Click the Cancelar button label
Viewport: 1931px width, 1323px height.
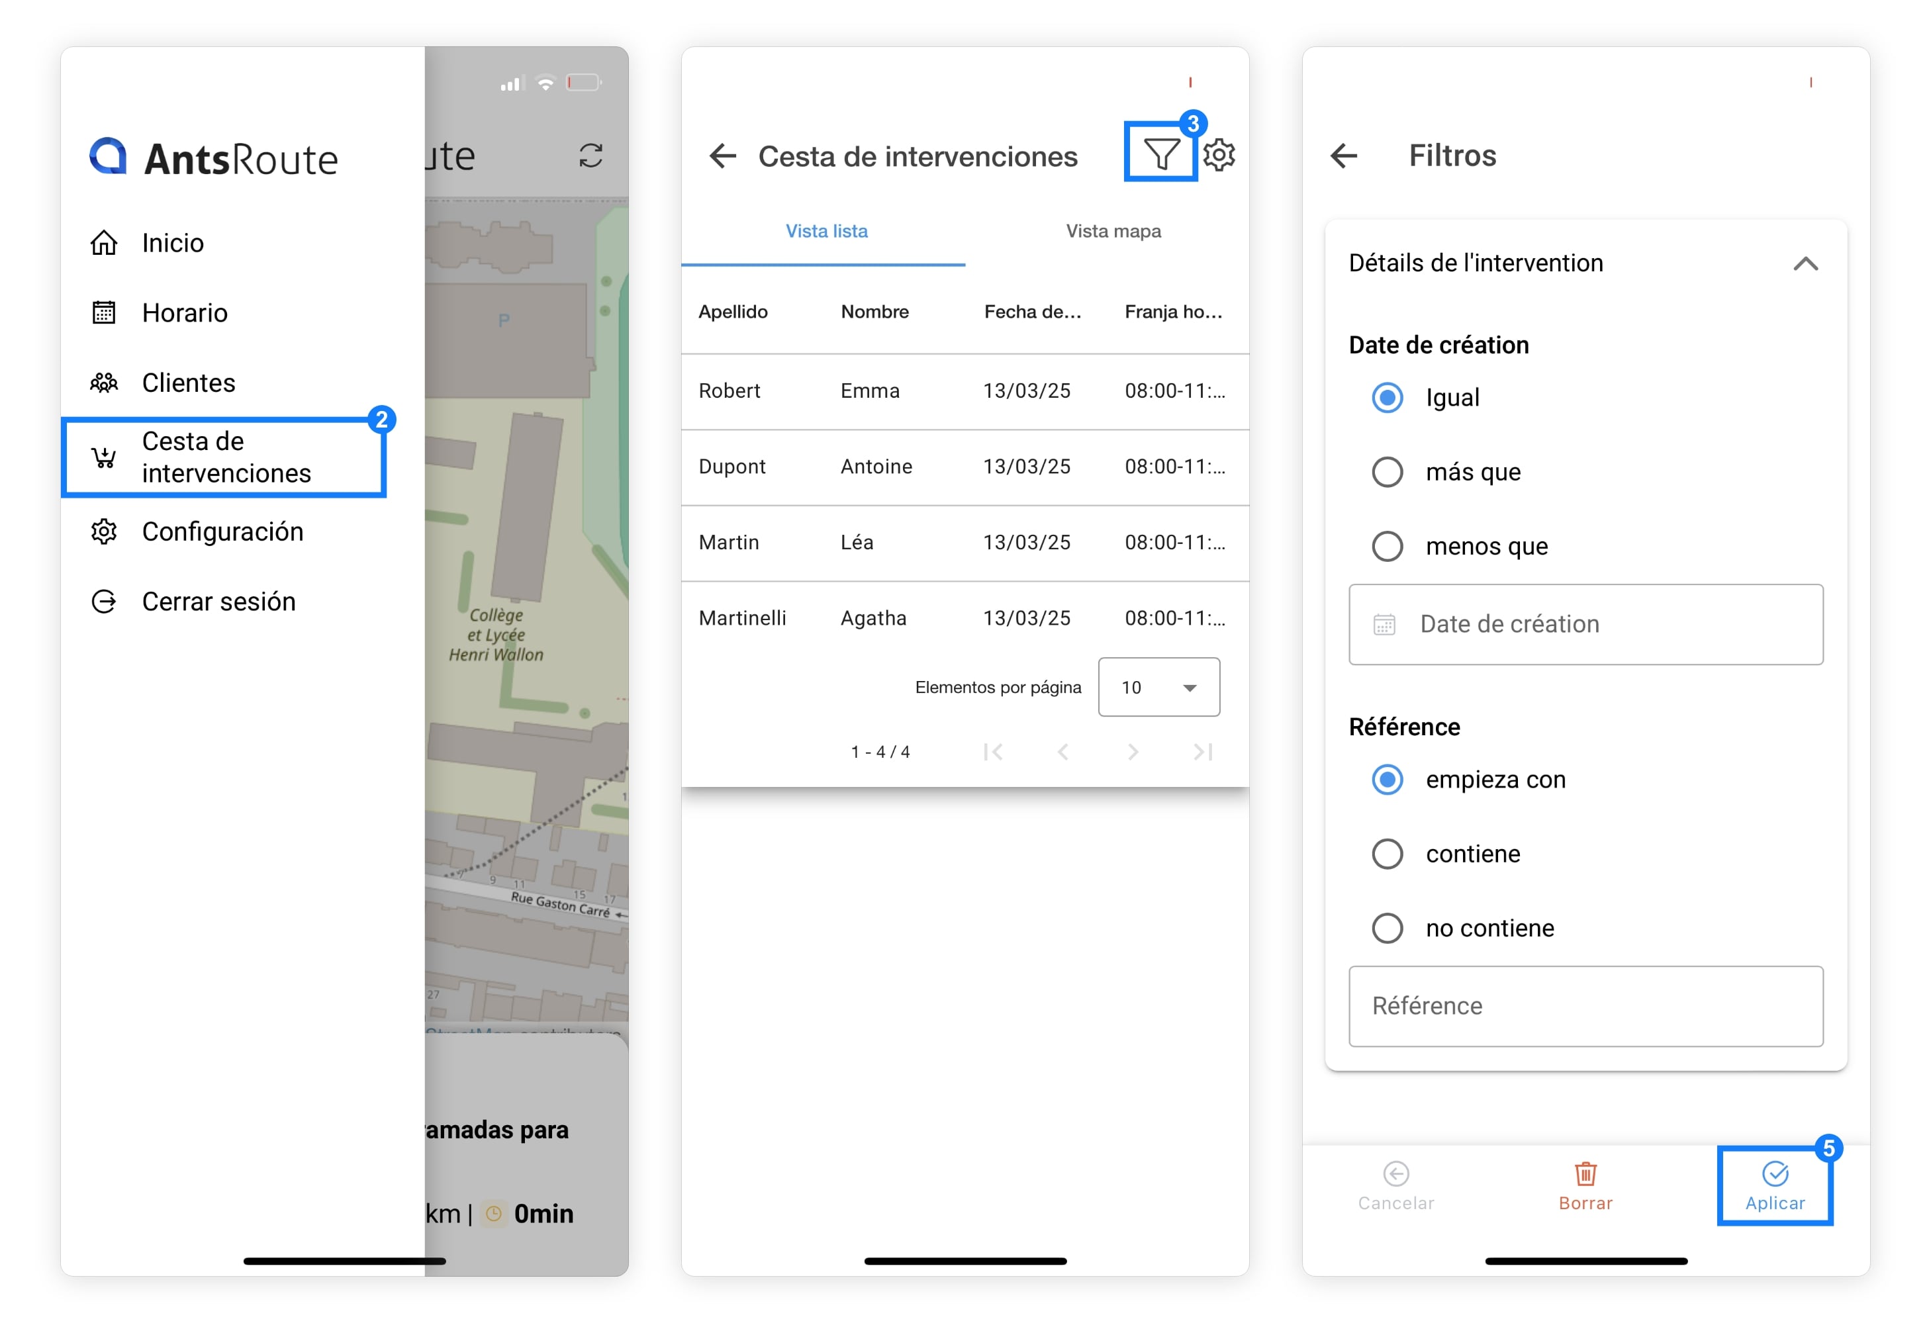(x=1396, y=1203)
